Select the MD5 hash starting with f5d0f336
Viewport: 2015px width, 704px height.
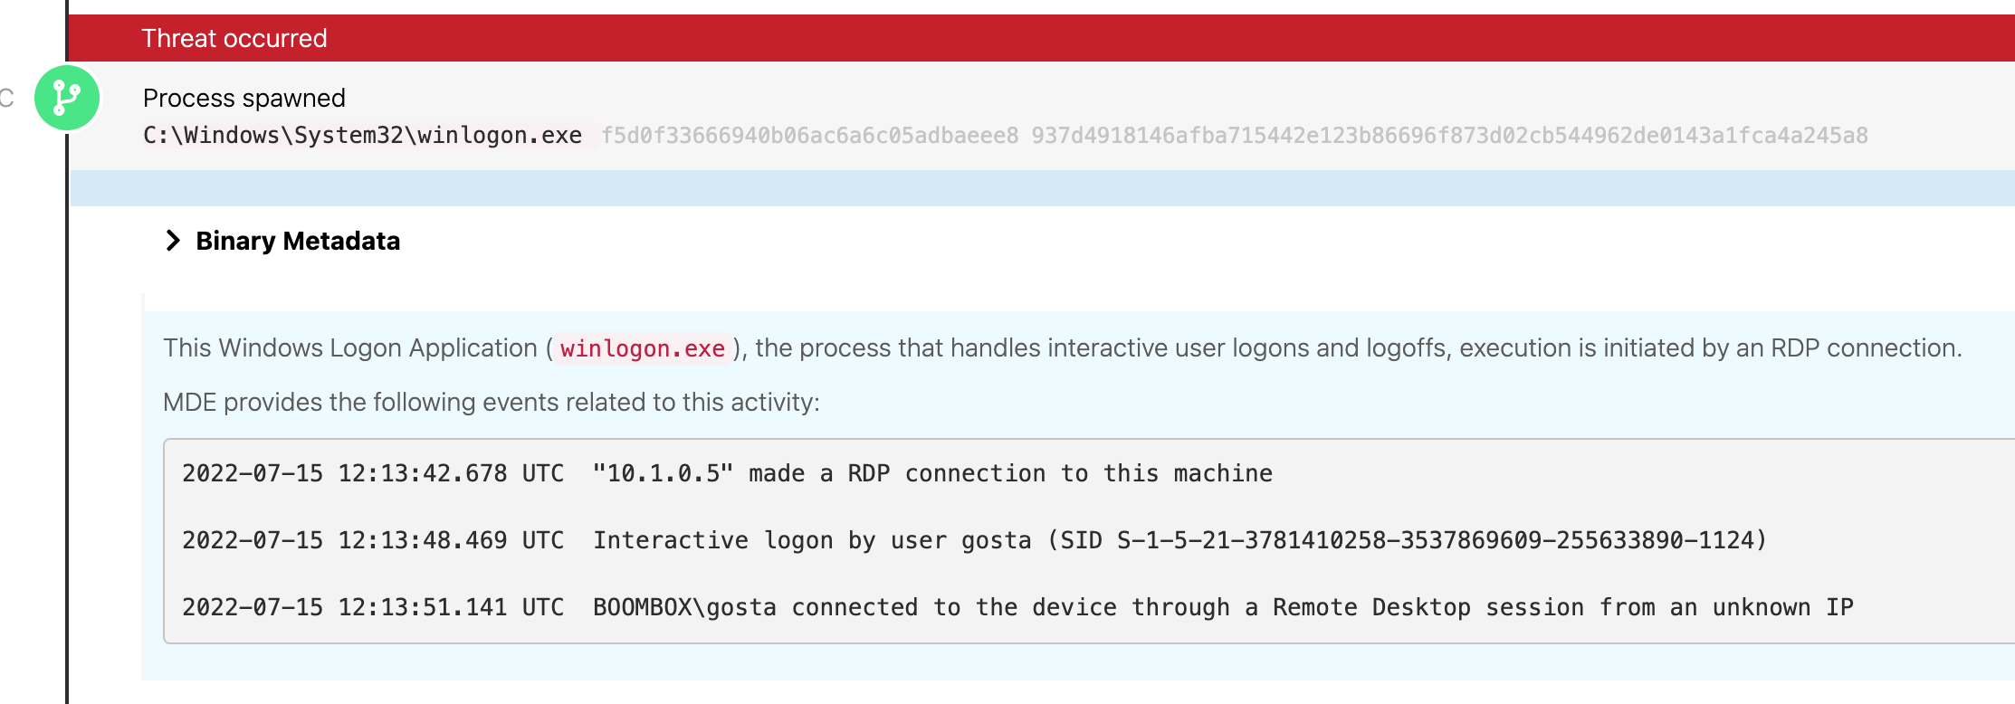point(809,136)
